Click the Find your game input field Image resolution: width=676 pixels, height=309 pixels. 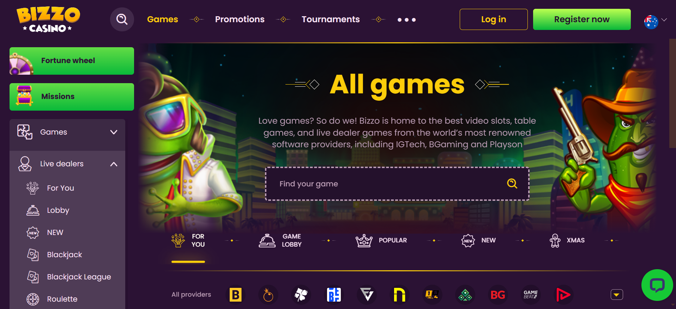pyautogui.click(x=397, y=184)
